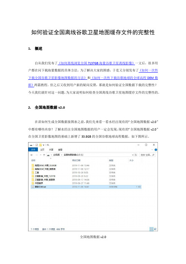
Task: Click the folder icon of 工具
Action: tap(33, 172)
